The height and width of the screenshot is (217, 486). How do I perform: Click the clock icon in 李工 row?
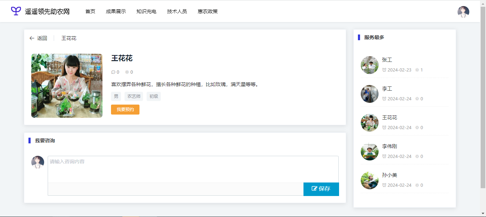click(x=384, y=99)
